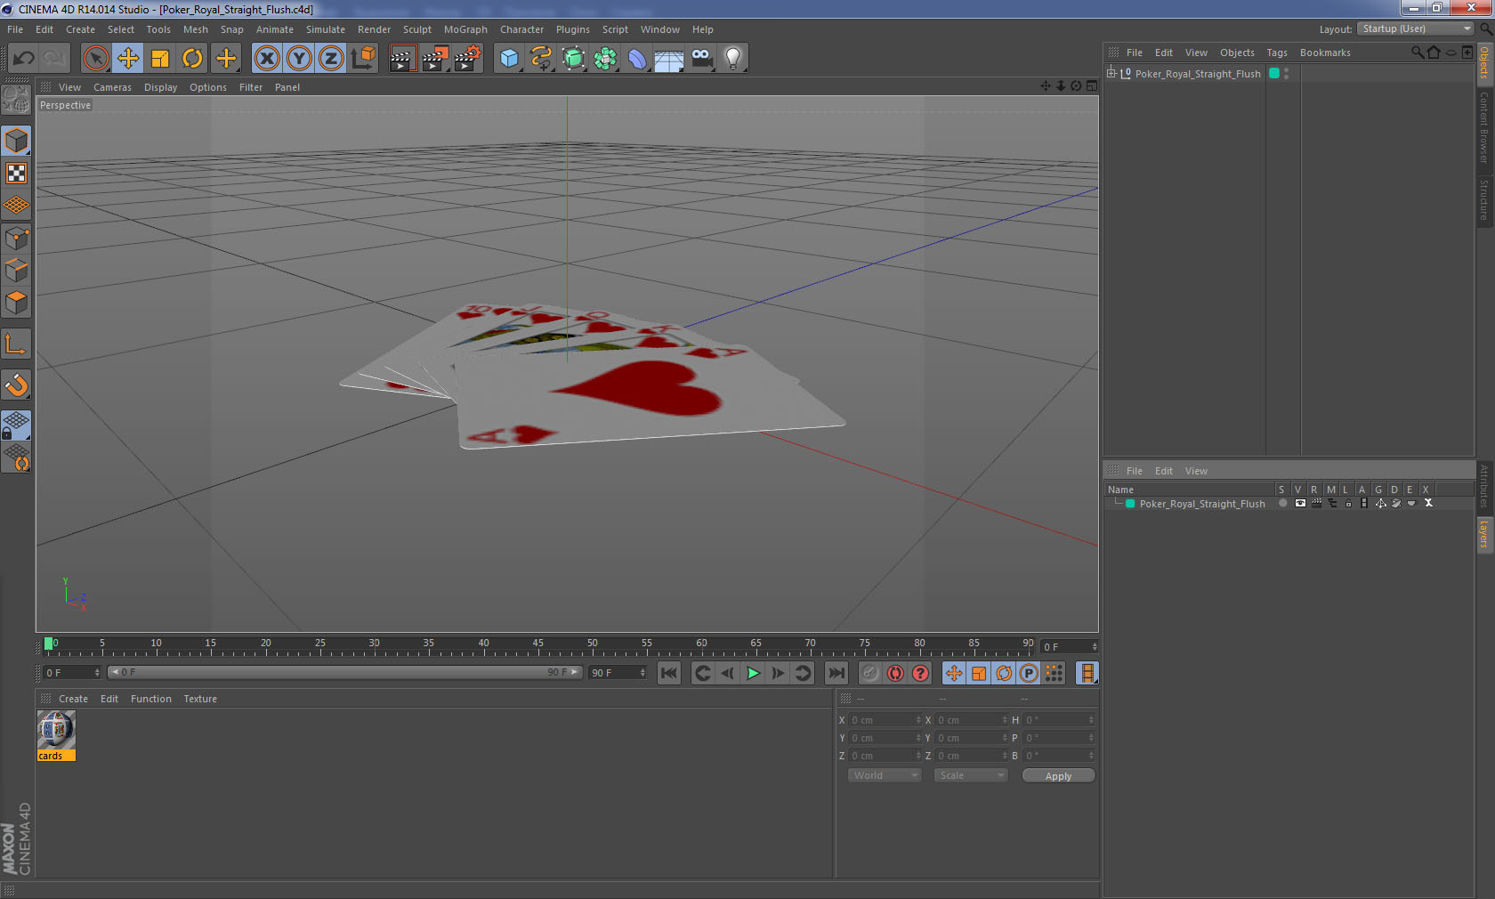Click the H rotation field stepper arrows
Image resolution: width=1495 pixels, height=899 pixels.
click(1091, 720)
